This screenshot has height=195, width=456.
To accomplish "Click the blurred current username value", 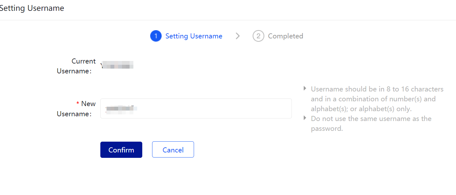I will point(117,65).
